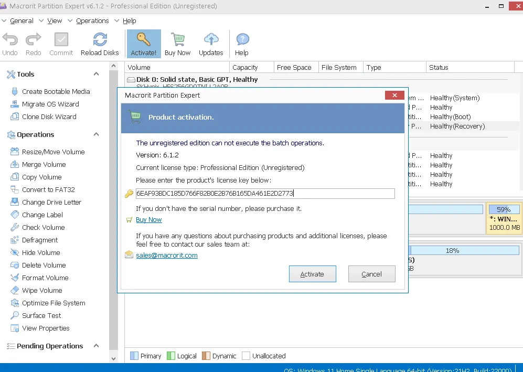This screenshot has height=372, width=523.
Task: Select the Disk 0 Solid state header row
Action: (197, 79)
